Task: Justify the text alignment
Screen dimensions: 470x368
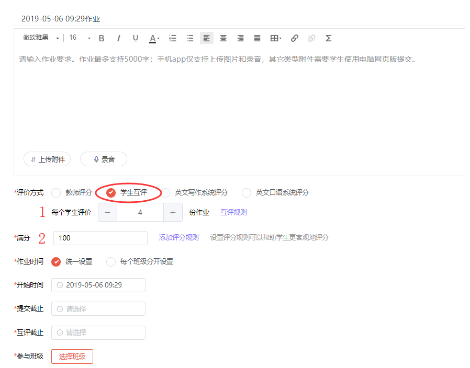Action: pyautogui.click(x=257, y=38)
